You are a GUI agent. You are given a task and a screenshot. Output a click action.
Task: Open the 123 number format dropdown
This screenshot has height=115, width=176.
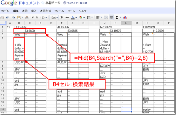(x=44, y=17)
